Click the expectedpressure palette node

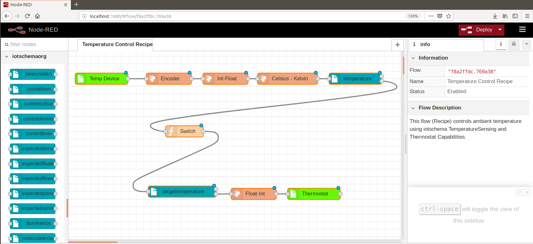pyautogui.click(x=33, y=194)
